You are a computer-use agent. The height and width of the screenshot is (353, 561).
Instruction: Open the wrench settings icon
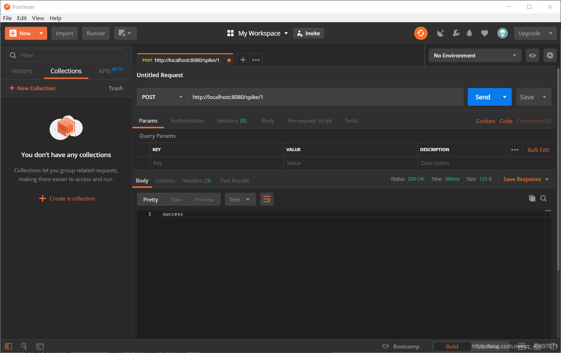tap(456, 33)
